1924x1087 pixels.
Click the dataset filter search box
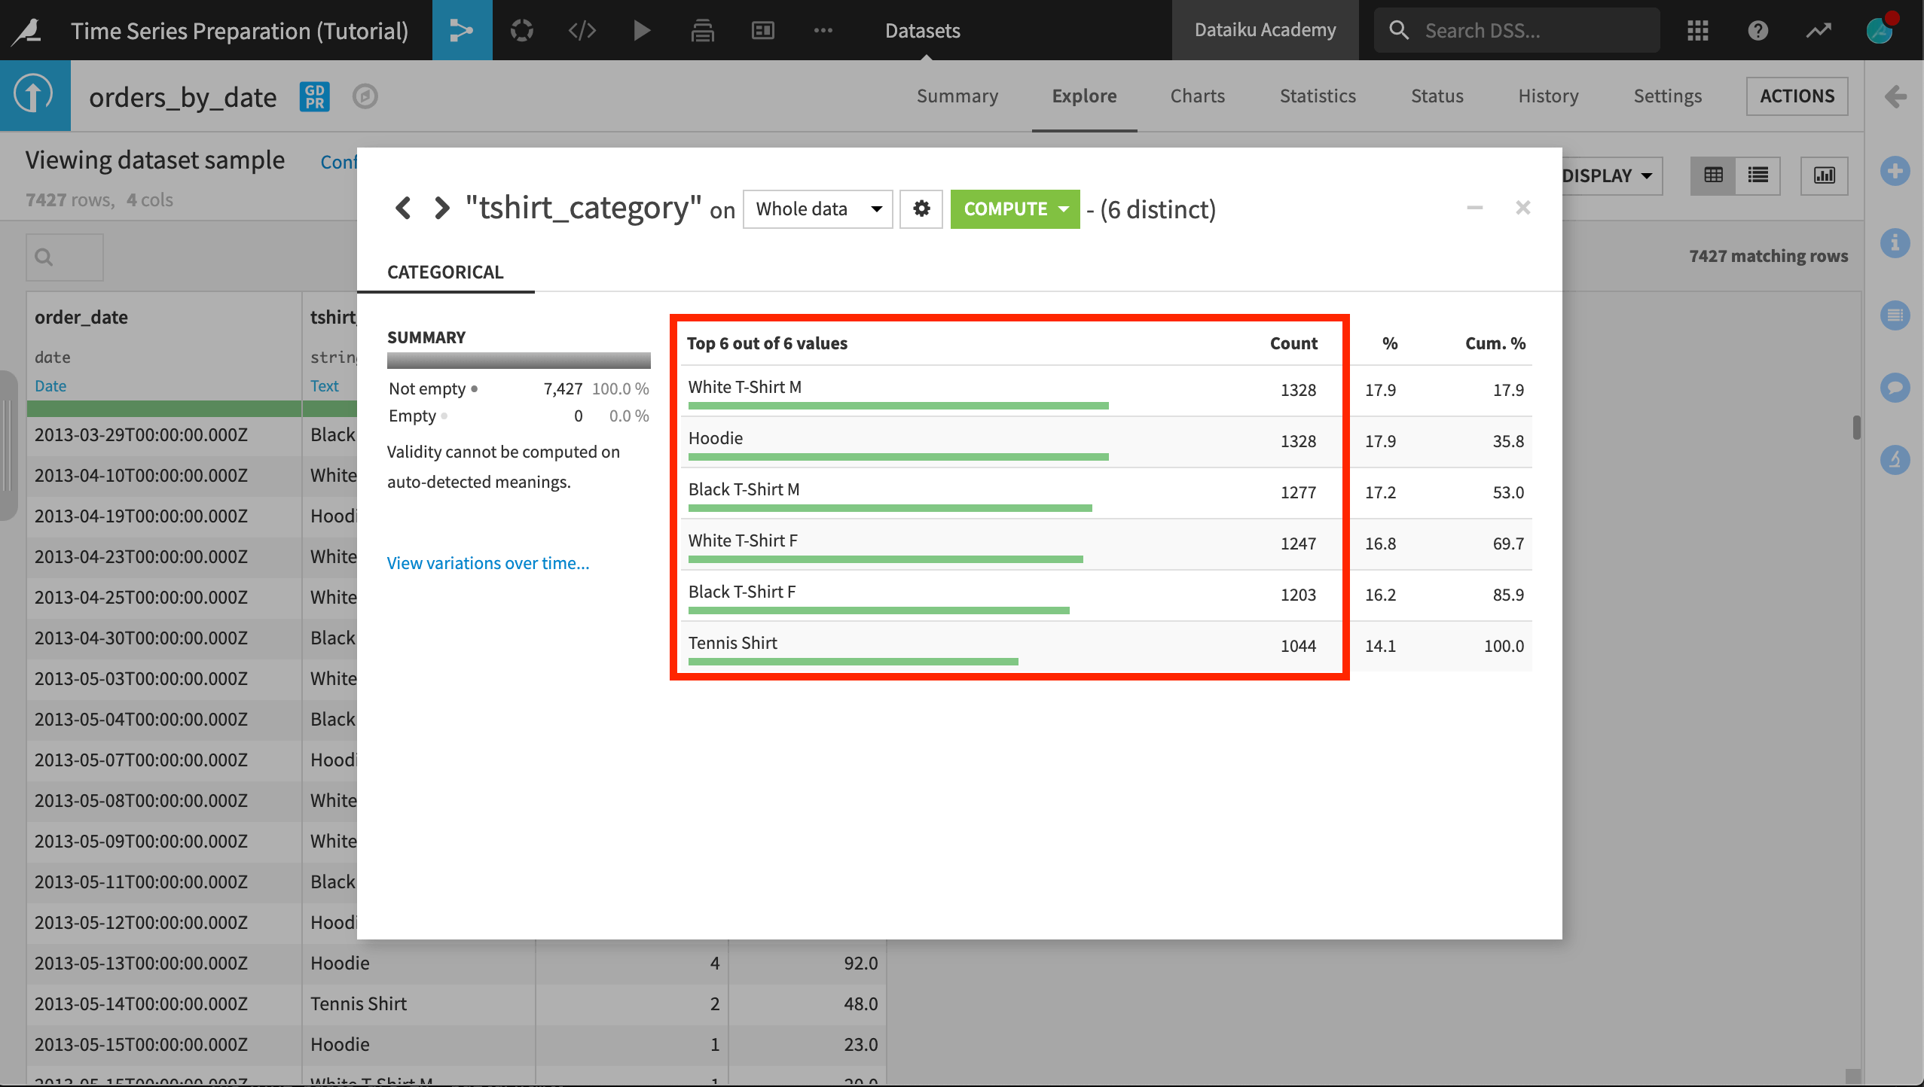click(65, 257)
